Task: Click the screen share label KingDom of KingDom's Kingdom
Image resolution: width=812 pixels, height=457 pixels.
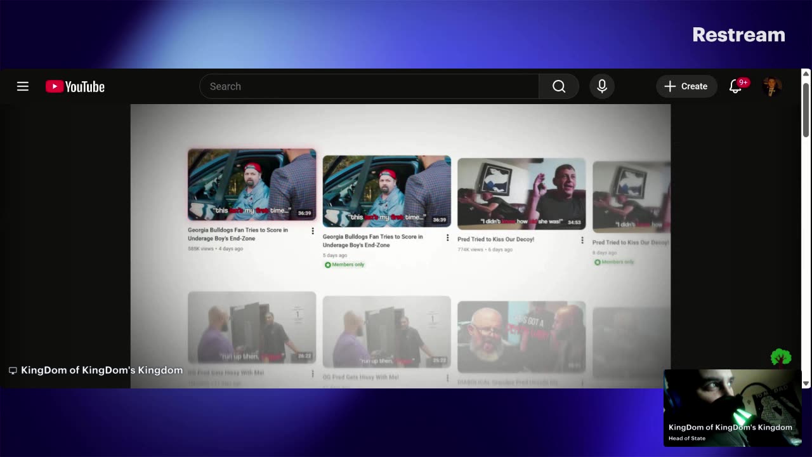Action: (x=102, y=370)
